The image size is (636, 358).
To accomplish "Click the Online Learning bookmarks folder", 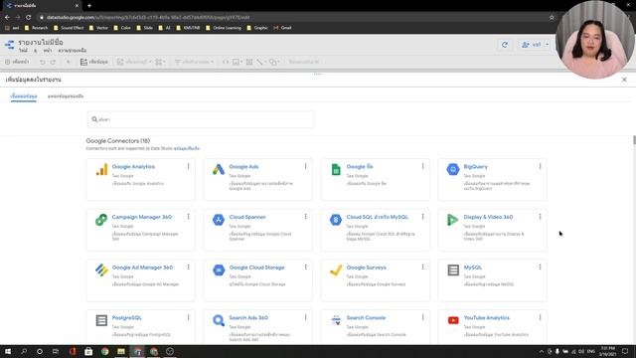I will pos(224,28).
